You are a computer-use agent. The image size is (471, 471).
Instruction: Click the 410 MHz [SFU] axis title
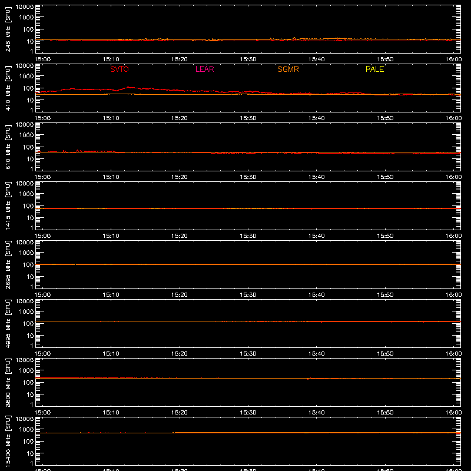(x=8, y=88)
